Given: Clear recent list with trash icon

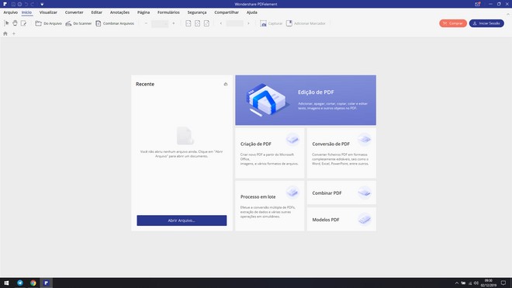Looking at the screenshot, I should point(226,85).
